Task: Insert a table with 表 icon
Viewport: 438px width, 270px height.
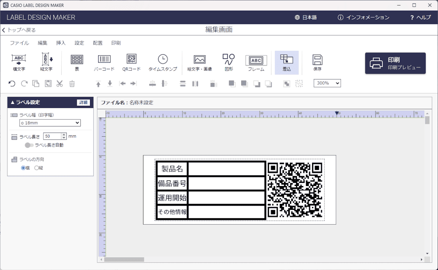Action: point(77,62)
